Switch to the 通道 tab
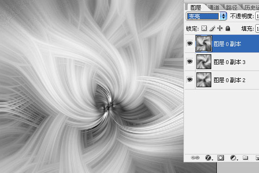259x173 pixels. [214, 7]
